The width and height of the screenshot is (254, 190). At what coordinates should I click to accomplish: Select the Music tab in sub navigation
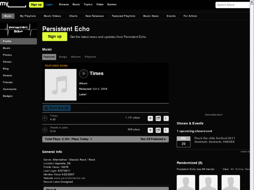tap(8, 16)
